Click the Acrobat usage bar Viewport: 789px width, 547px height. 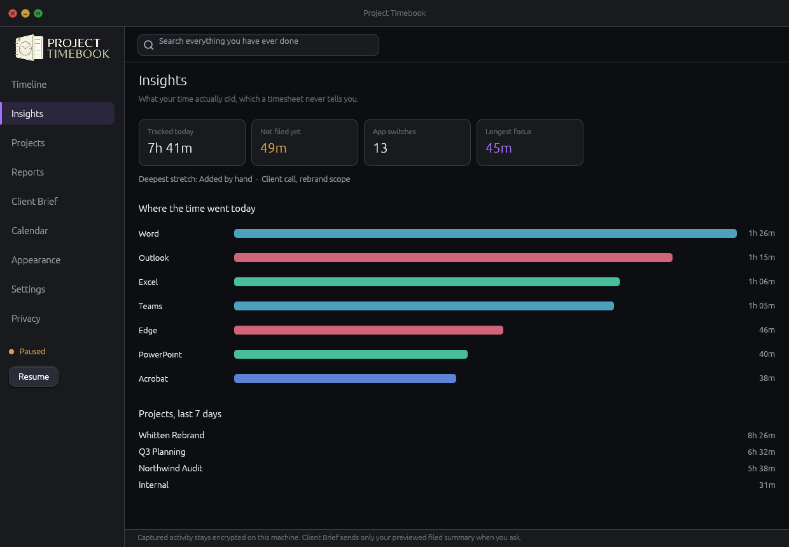(x=345, y=378)
